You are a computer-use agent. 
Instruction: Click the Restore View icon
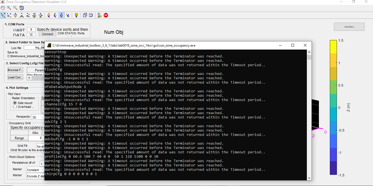(x=21, y=8)
